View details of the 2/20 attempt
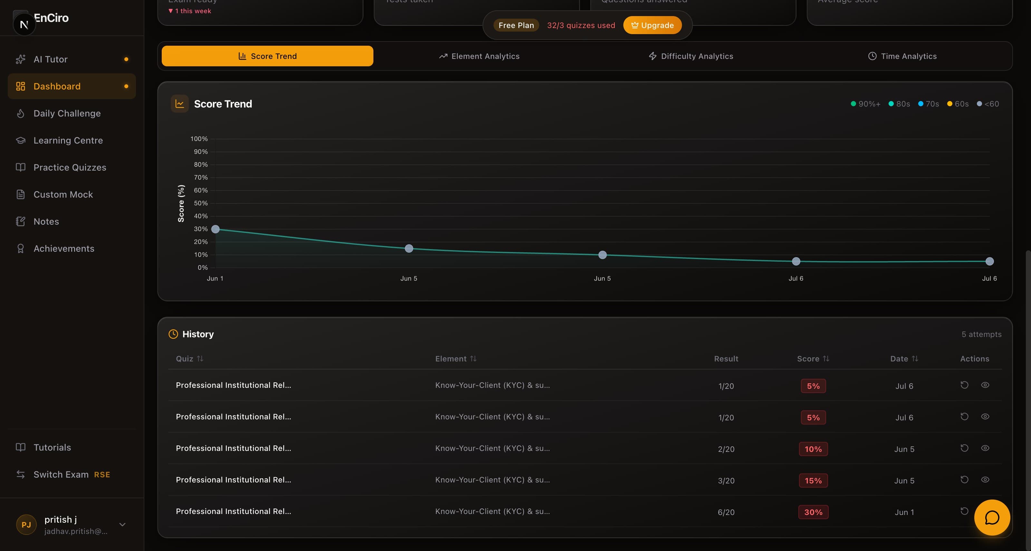 (985, 448)
